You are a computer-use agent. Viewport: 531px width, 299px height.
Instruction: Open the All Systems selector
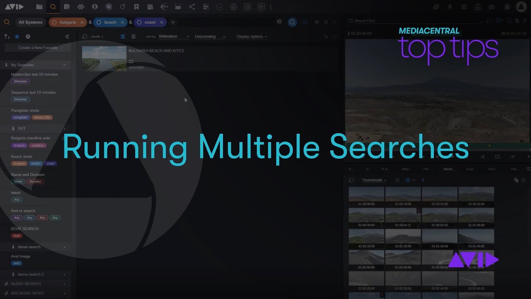30,22
